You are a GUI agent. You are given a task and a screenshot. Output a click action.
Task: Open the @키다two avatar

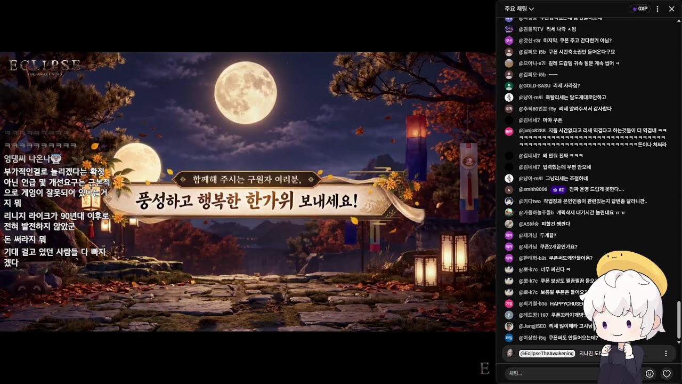509,201
